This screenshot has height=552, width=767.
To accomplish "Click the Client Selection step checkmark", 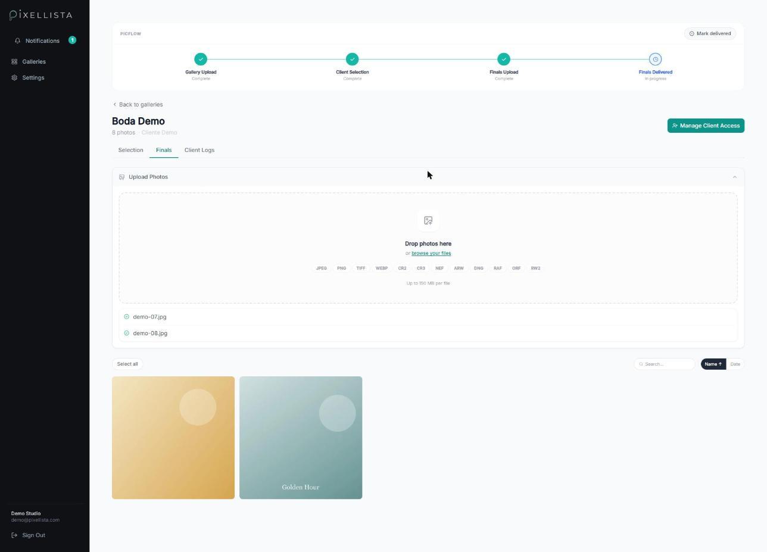I will click(x=352, y=59).
